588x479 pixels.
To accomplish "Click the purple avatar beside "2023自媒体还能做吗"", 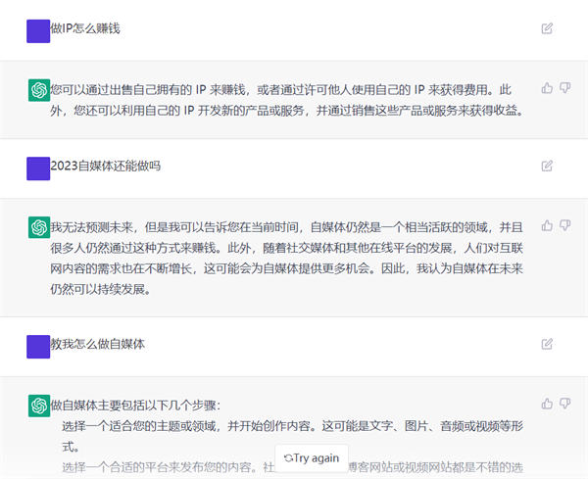I will tap(38, 168).
